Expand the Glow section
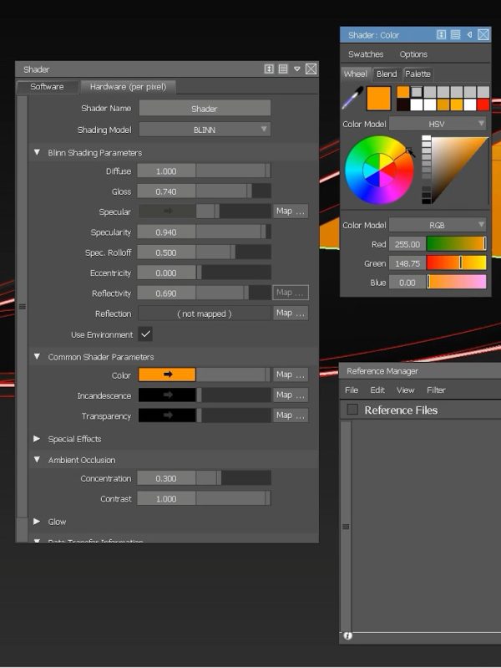 [x=37, y=522]
